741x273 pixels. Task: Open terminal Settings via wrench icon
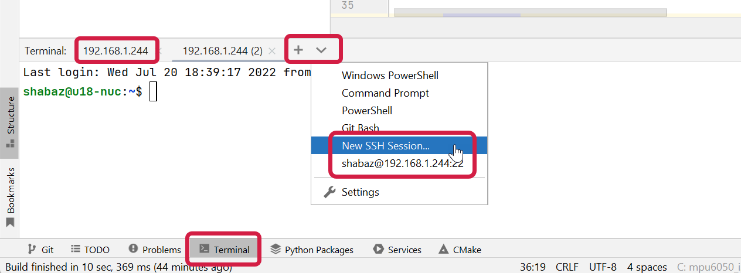[x=359, y=192]
